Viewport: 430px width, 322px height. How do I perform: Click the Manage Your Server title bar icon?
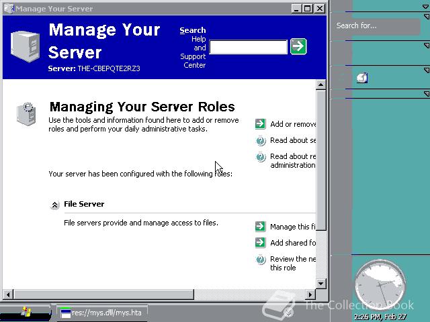9,9
